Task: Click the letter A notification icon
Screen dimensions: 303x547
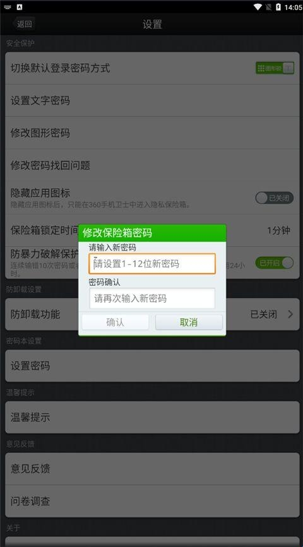Action: [19, 7]
